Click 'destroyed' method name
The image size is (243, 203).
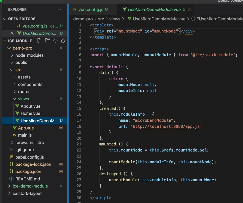[110, 174]
